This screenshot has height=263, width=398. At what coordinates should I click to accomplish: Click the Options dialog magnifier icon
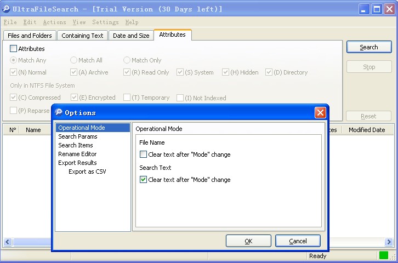point(59,112)
